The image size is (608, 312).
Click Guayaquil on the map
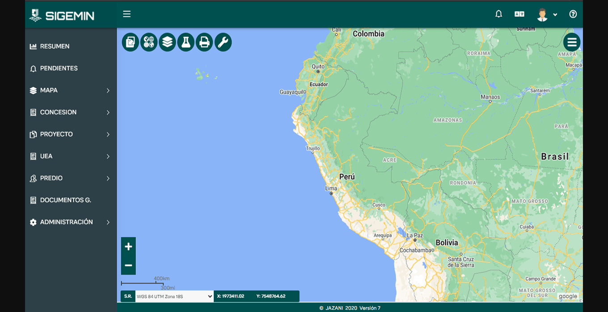[293, 92]
